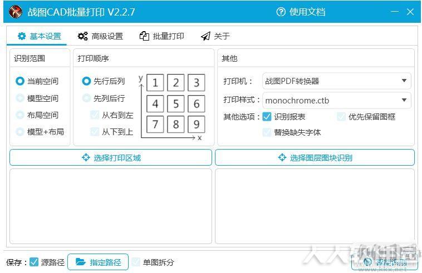
Task: Open the 打印样式 dropdown showing monochrome.ctb
Action: 336,100
